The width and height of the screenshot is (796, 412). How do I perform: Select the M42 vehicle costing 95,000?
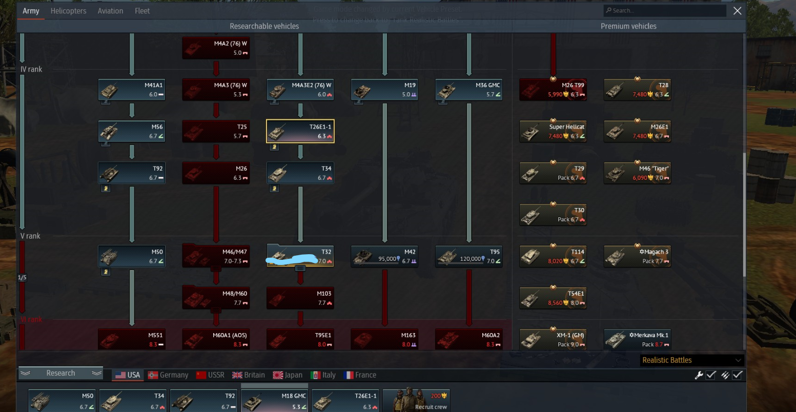pos(384,256)
